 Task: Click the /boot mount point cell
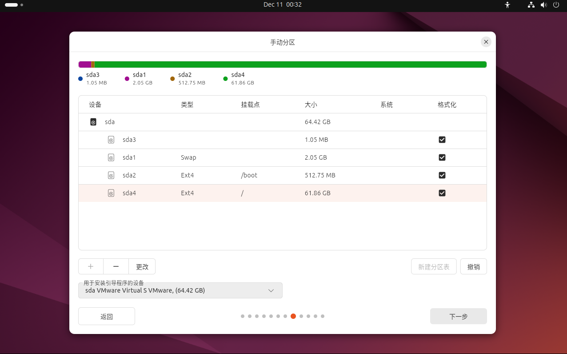(x=249, y=175)
